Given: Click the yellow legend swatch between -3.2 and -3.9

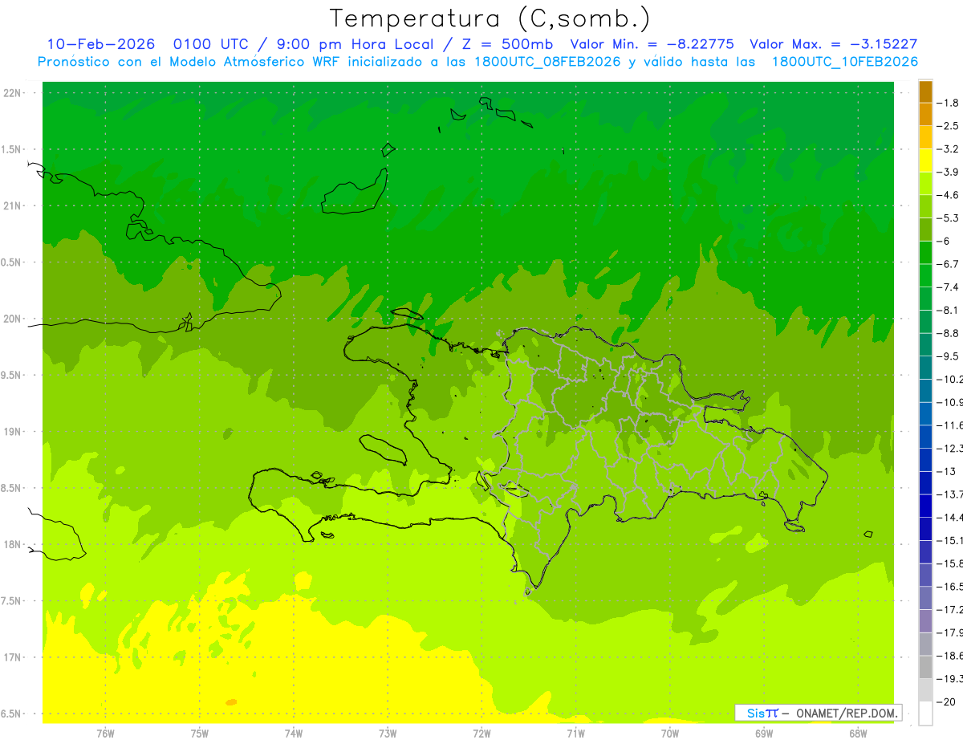Looking at the screenshot, I should click(x=925, y=161).
